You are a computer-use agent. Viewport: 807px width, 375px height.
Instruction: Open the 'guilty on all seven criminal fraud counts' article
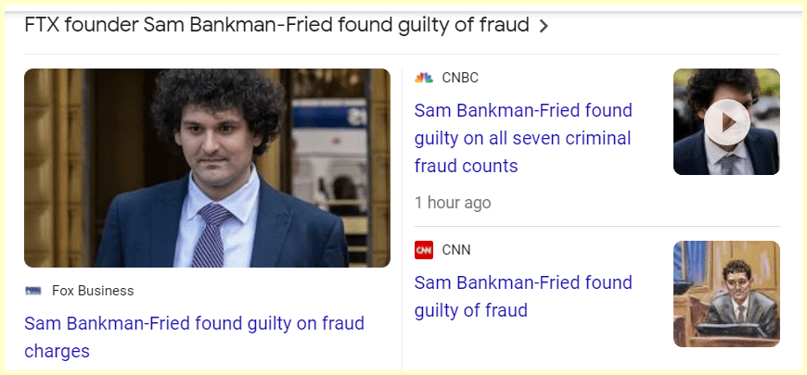(522, 139)
